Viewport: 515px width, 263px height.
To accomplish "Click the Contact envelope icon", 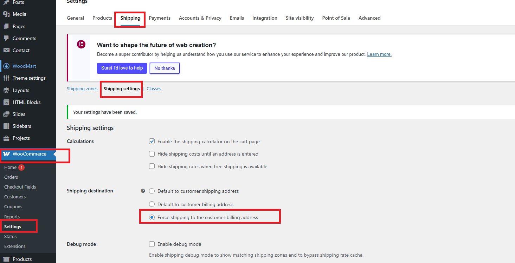I will [6, 50].
